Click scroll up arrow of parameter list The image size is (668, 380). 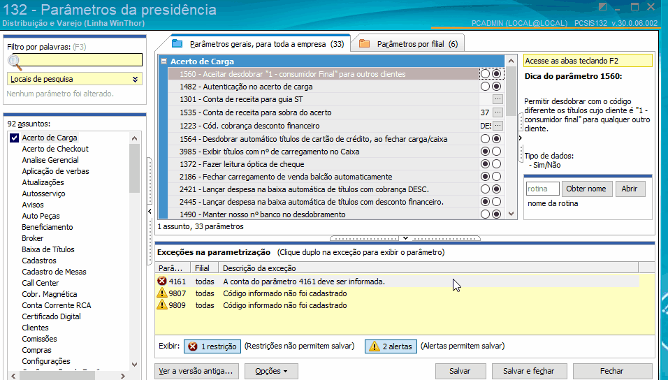(x=511, y=61)
